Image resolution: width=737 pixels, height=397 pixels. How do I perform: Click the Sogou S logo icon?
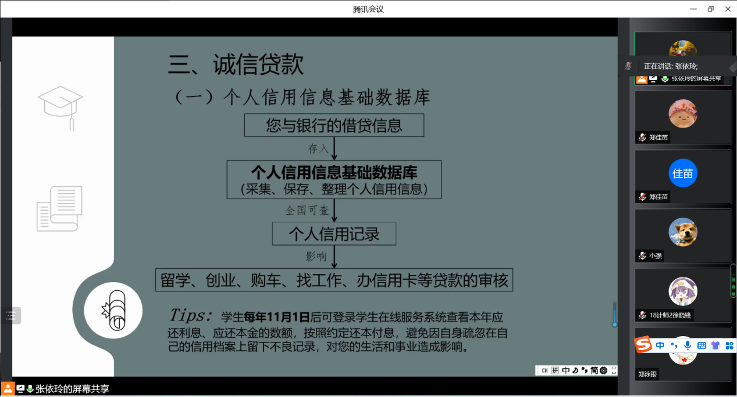643,345
